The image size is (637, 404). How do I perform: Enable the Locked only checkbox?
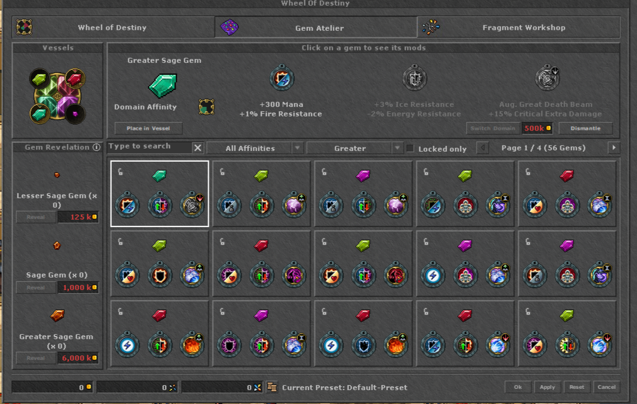411,149
